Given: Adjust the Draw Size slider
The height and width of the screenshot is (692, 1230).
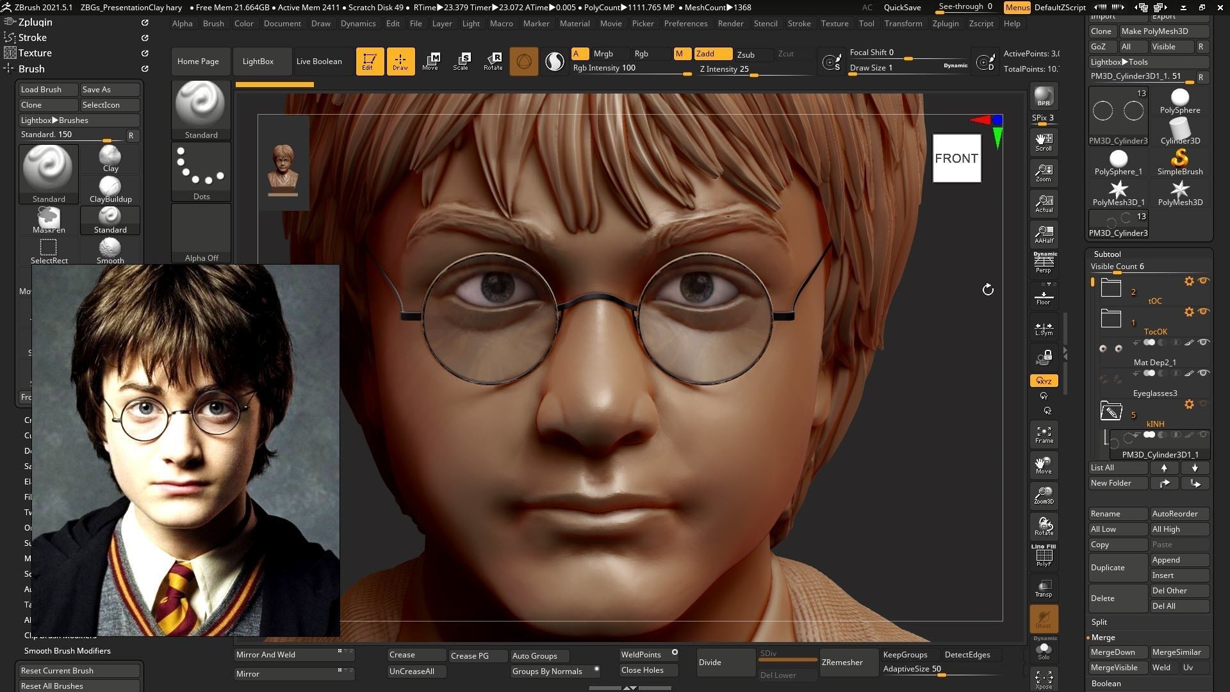Looking at the screenshot, I should click(x=908, y=69).
